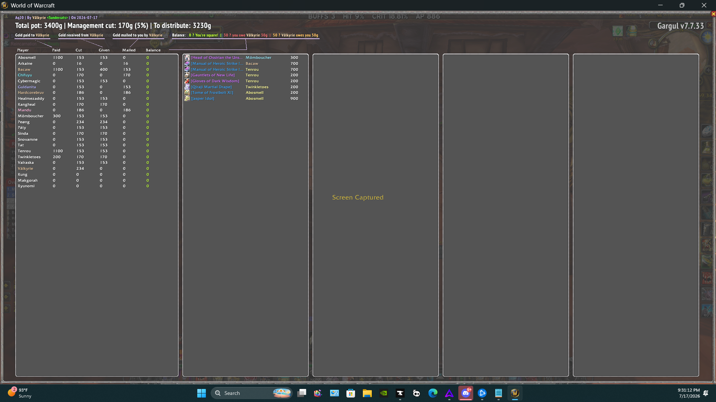This screenshot has height=402, width=716.
Task: Click the Head of Ossirian item icon
Action: pos(187,58)
